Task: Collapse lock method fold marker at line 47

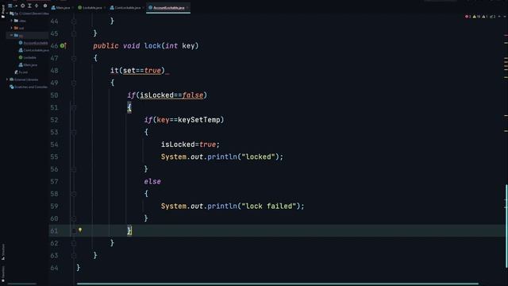Action: 74,58
